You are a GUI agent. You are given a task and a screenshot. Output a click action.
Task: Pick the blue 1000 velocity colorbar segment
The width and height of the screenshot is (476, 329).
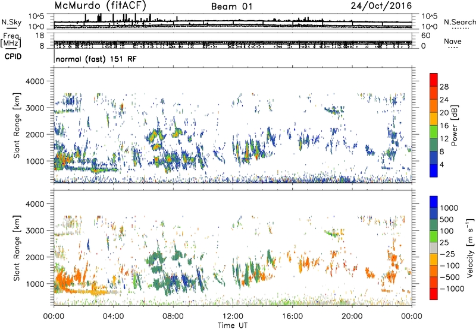(x=434, y=202)
